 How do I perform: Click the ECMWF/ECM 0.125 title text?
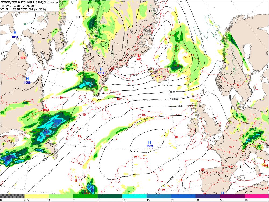[11, 2]
